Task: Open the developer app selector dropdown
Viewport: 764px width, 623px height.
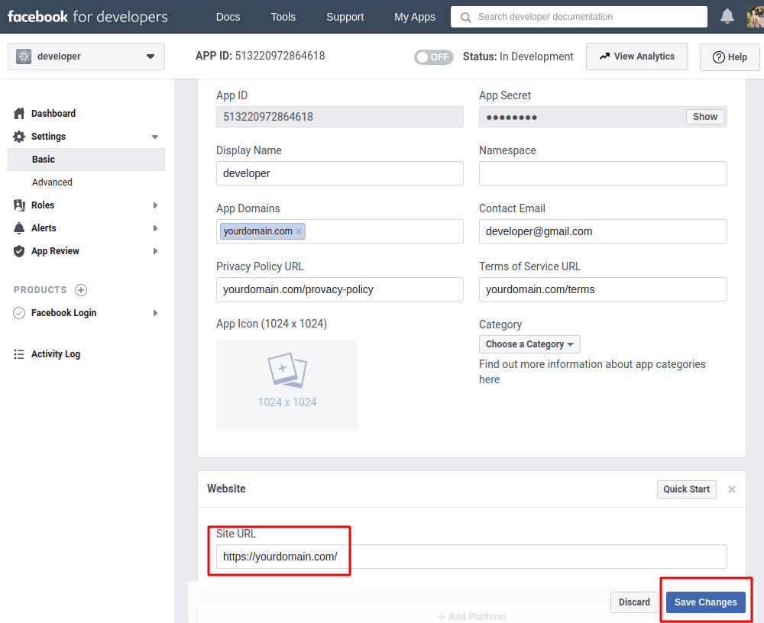Action: [86, 56]
